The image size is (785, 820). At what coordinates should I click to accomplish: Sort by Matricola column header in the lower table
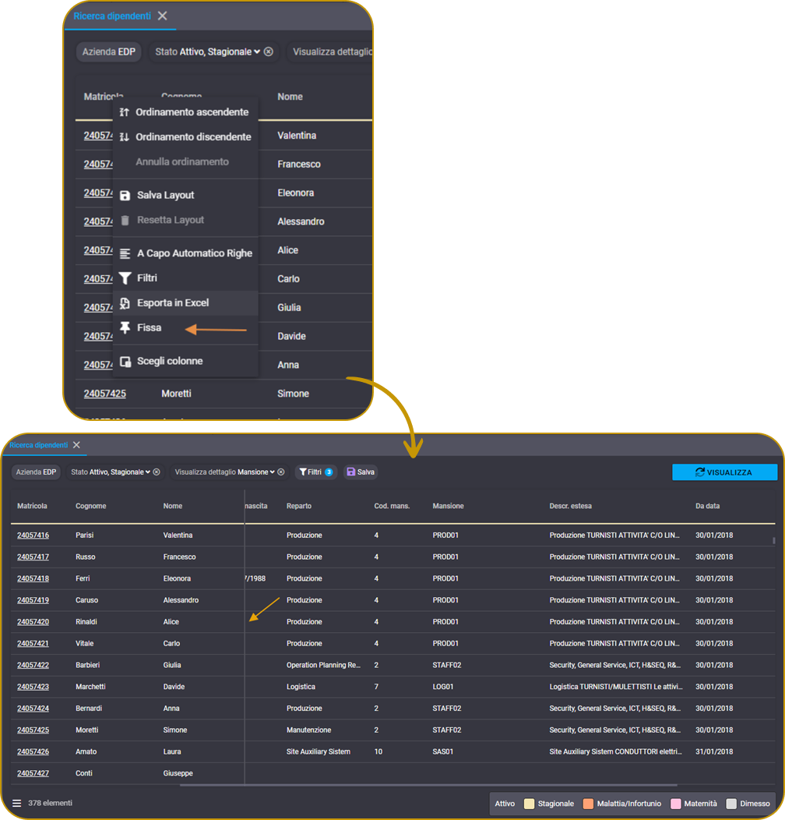[32, 506]
